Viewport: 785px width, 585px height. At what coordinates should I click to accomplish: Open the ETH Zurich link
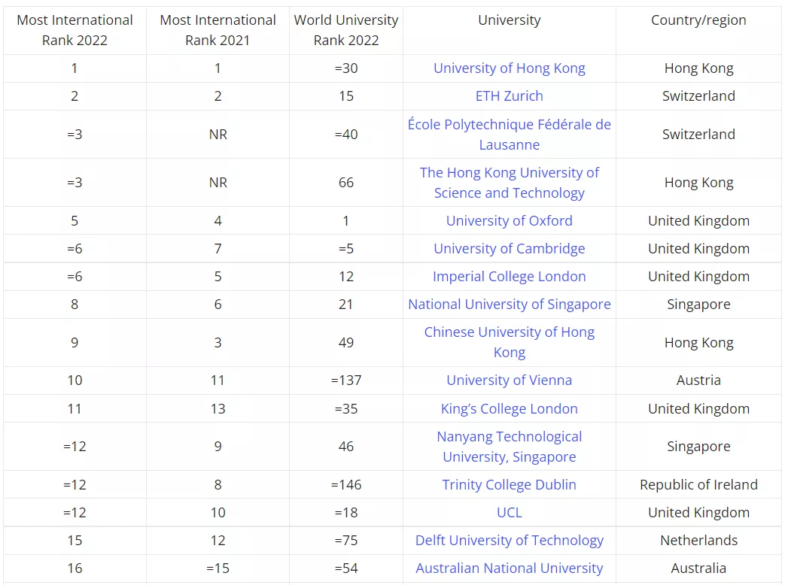coord(509,96)
